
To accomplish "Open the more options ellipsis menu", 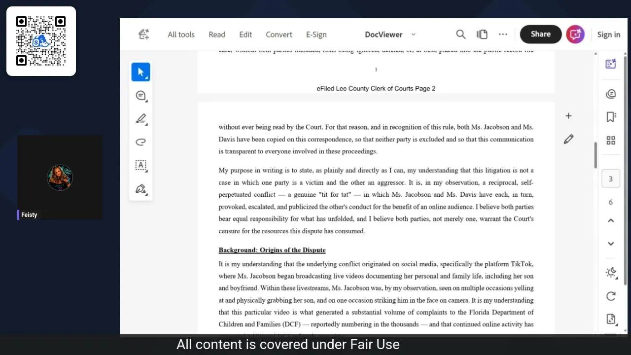I will (503, 34).
